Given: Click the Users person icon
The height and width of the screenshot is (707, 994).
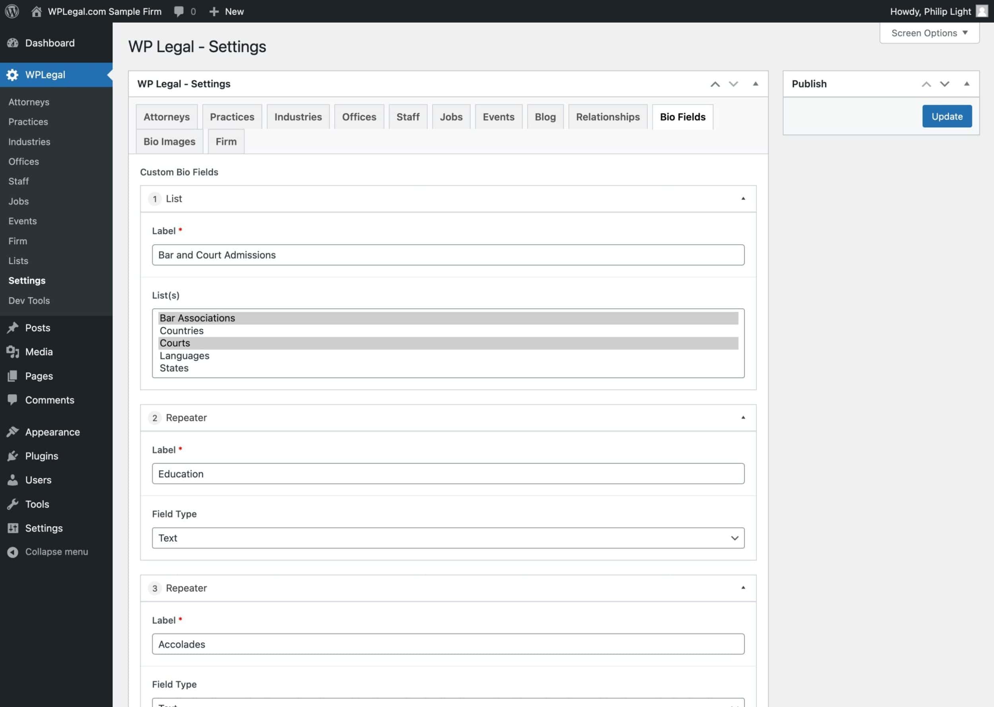Looking at the screenshot, I should pos(13,480).
